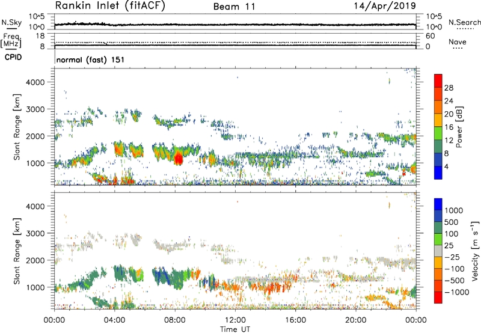
Task: Click the "Freq. [MHz]" axis label
Action: 11,40
